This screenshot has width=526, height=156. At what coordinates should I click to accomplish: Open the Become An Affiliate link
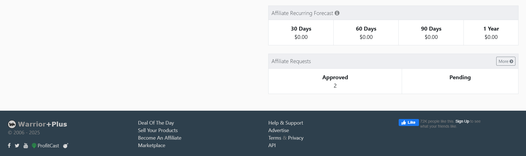pos(160,138)
